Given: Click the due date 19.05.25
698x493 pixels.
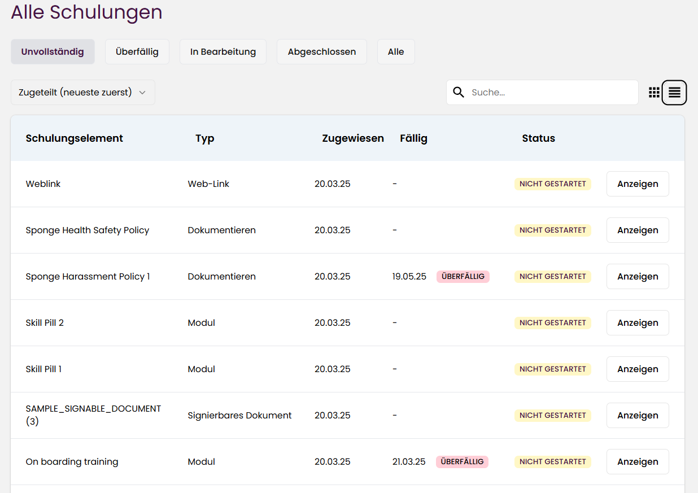Looking at the screenshot, I should tap(409, 276).
